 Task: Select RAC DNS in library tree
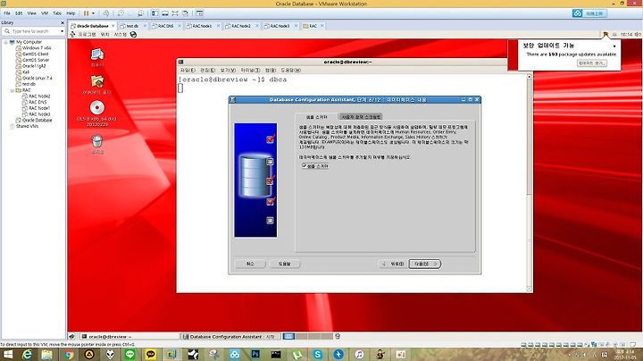38,102
